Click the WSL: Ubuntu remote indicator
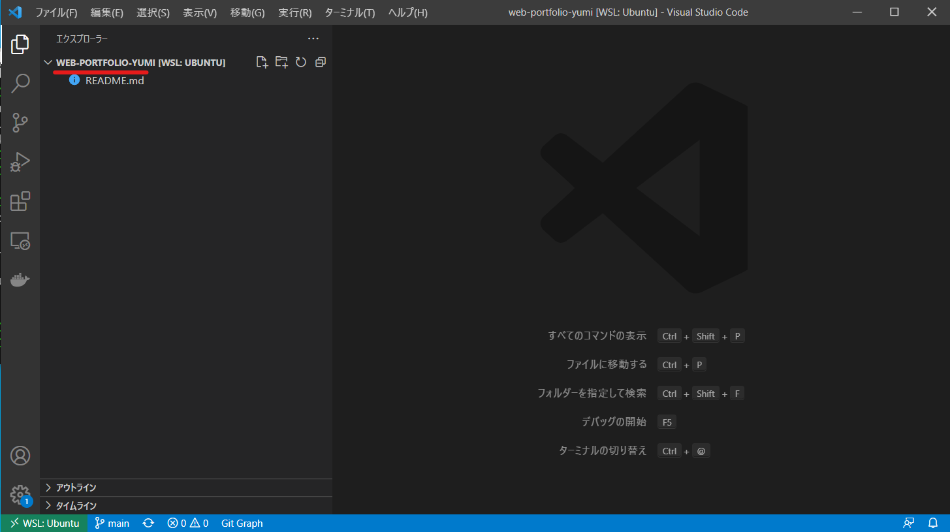Viewport: 950px width, 532px height. click(44, 523)
